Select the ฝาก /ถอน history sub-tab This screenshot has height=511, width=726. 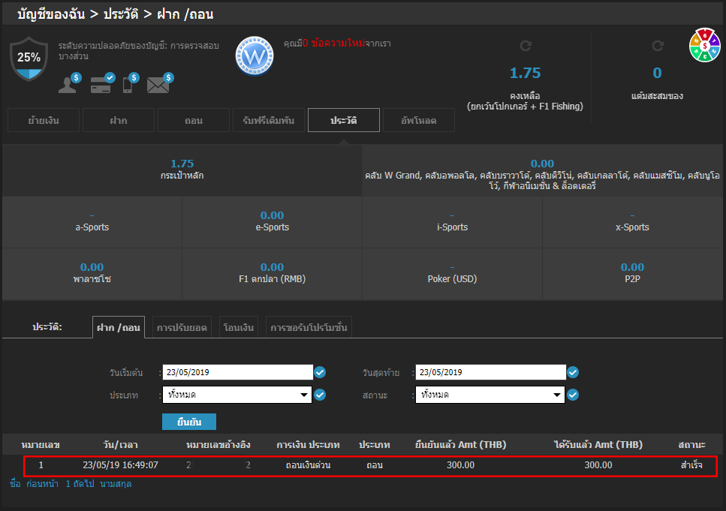tap(119, 328)
